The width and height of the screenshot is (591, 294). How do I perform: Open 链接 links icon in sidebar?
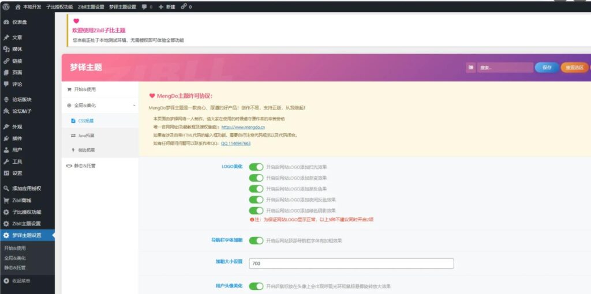(6, 61)
